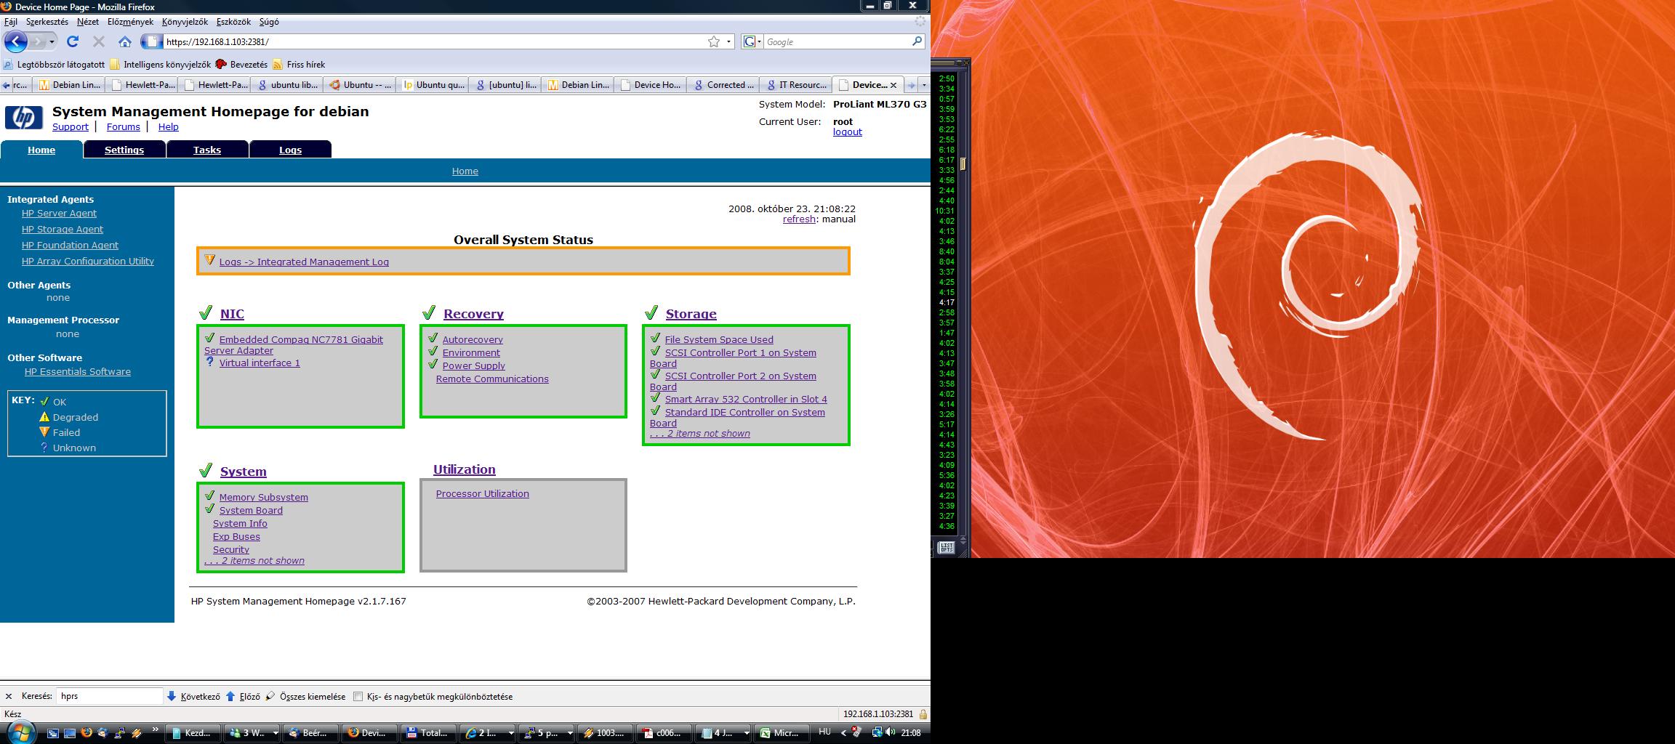Open the list all tabs dropdown

(923, 85)
